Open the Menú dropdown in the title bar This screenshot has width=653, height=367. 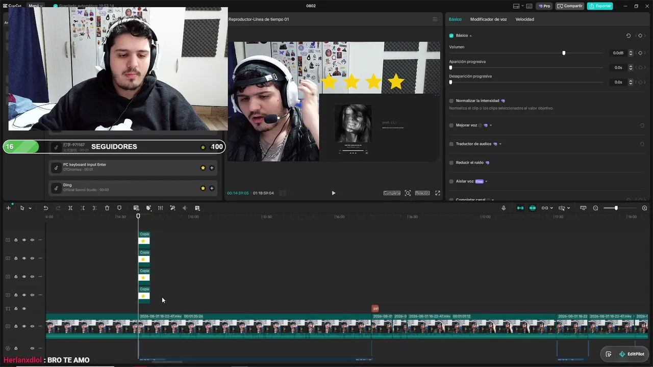click(x=36, y=6)
